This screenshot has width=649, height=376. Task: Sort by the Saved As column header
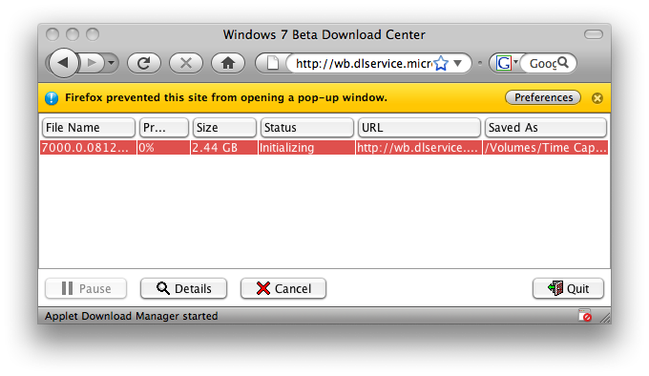click(x=546, y=128)
